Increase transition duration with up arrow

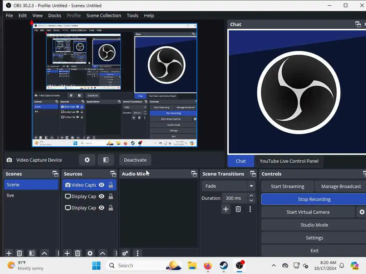tap(251, 196)
